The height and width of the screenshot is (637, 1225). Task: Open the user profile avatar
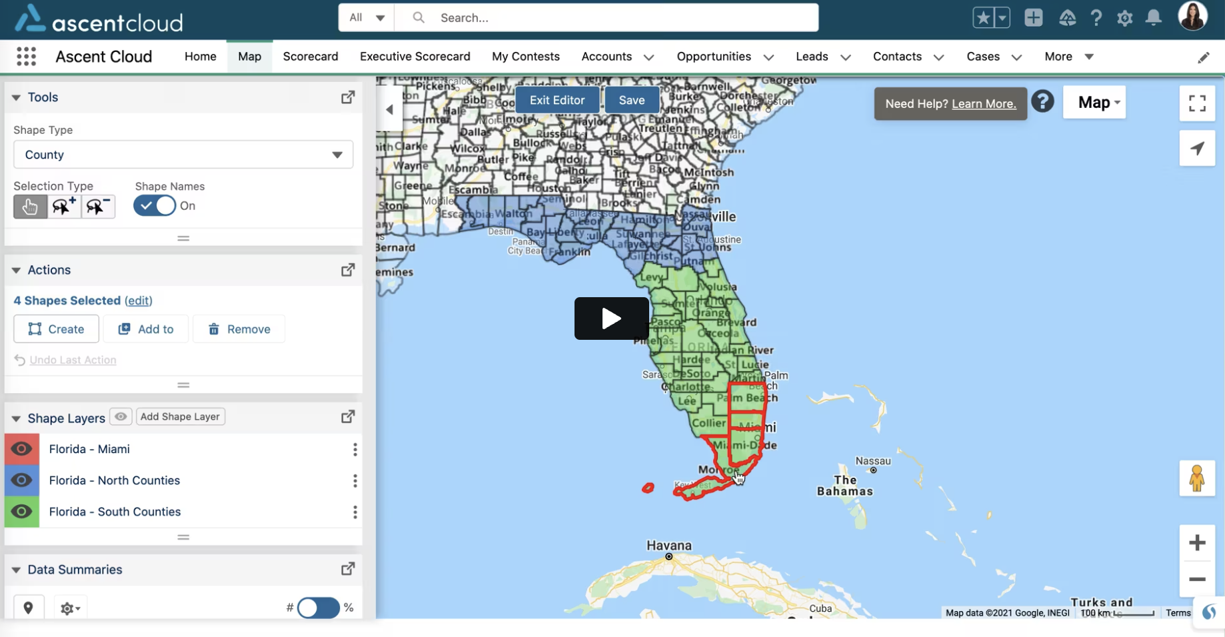coord(1192,16)
